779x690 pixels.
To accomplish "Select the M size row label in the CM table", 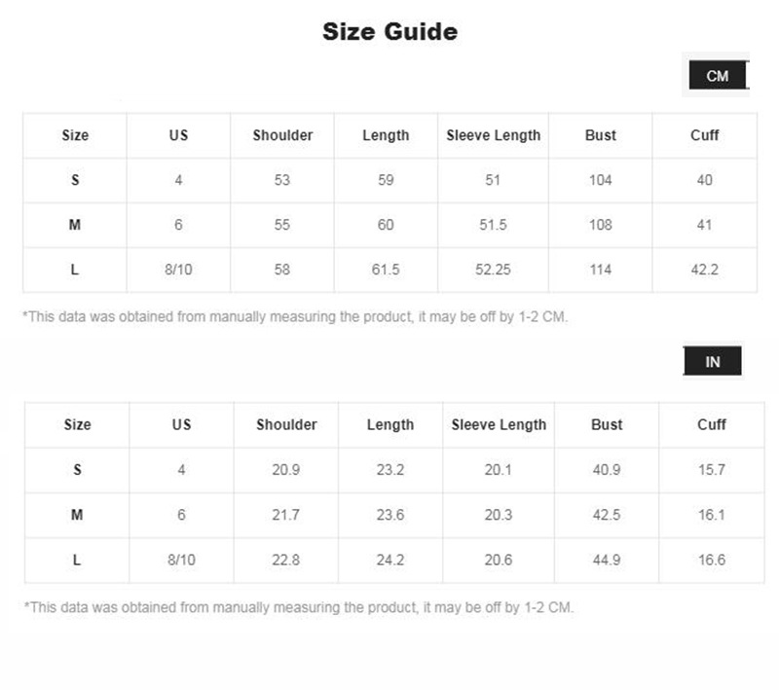I will click(x=75, y=225).
